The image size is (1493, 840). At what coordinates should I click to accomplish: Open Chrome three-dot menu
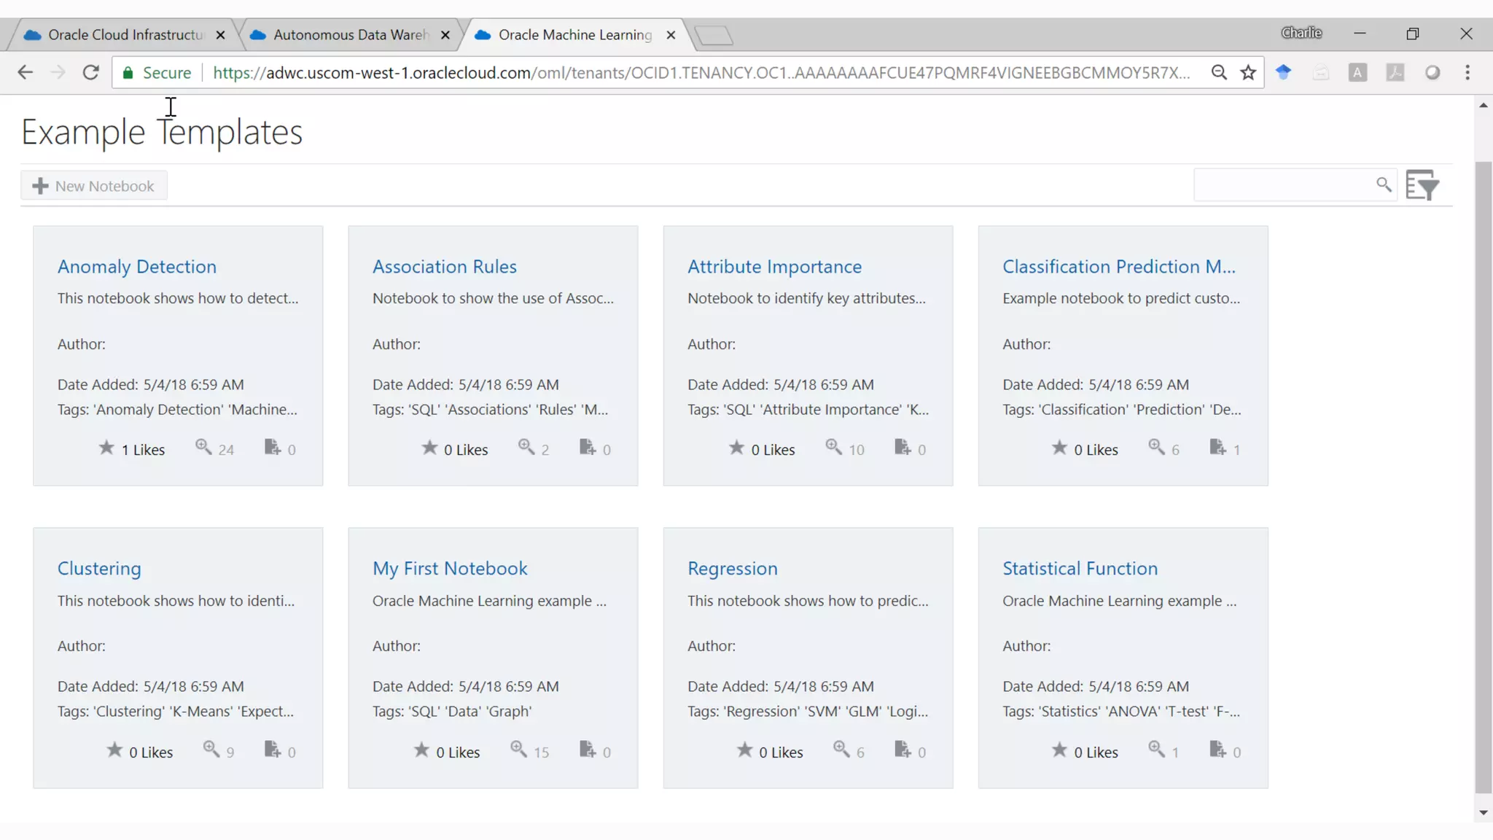click(1467, 73)
